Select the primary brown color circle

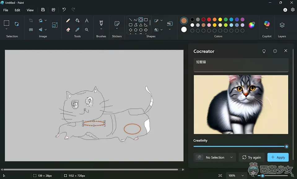coord(184,21)
